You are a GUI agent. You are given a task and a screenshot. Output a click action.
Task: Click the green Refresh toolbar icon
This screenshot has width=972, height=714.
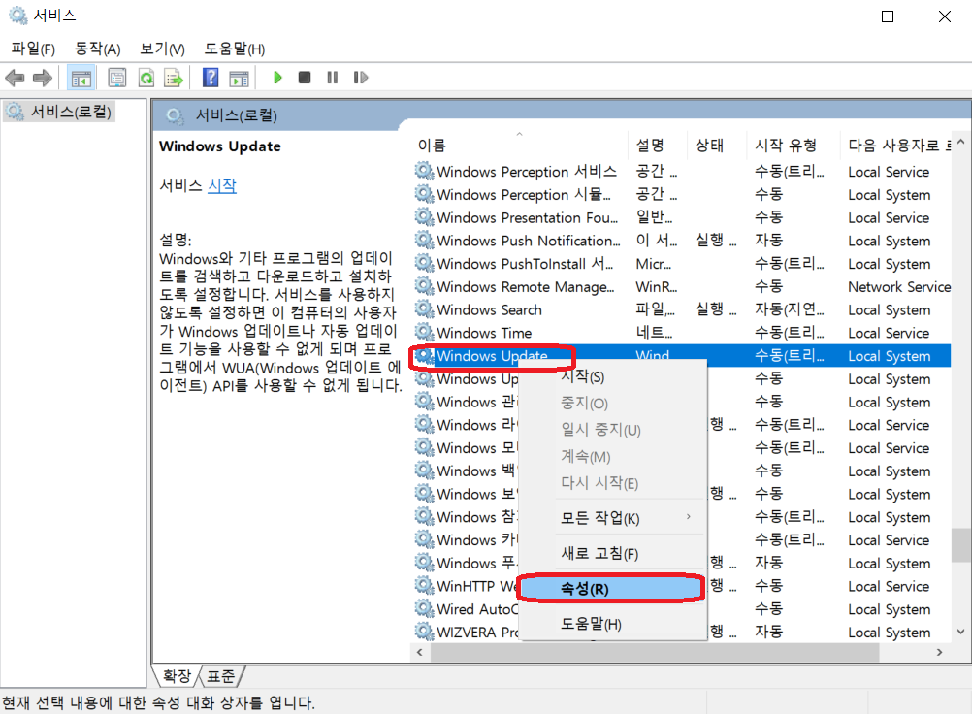146,78
